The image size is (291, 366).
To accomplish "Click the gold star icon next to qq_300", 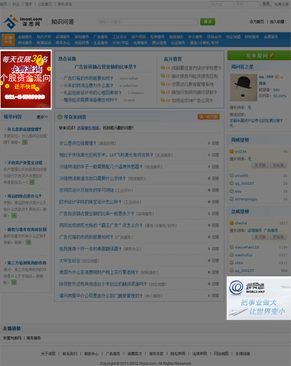I will point(277,76).
